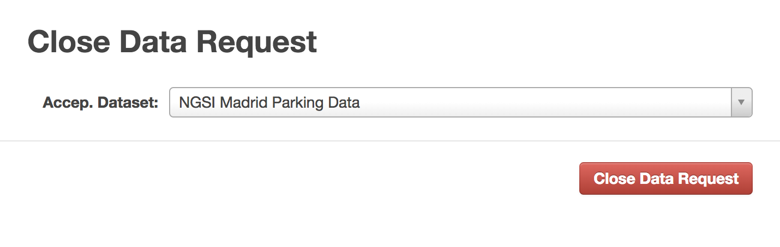Show dataset options in the select box
Image resolution: width=780 pixels, height=247 pixels.
coord(461,102)
